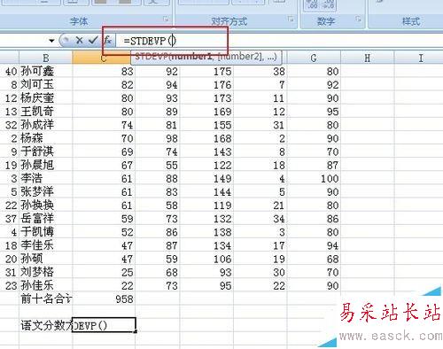
Task: Click value 94 in column G of 李佳乐's row
Action: pos(314,245)
